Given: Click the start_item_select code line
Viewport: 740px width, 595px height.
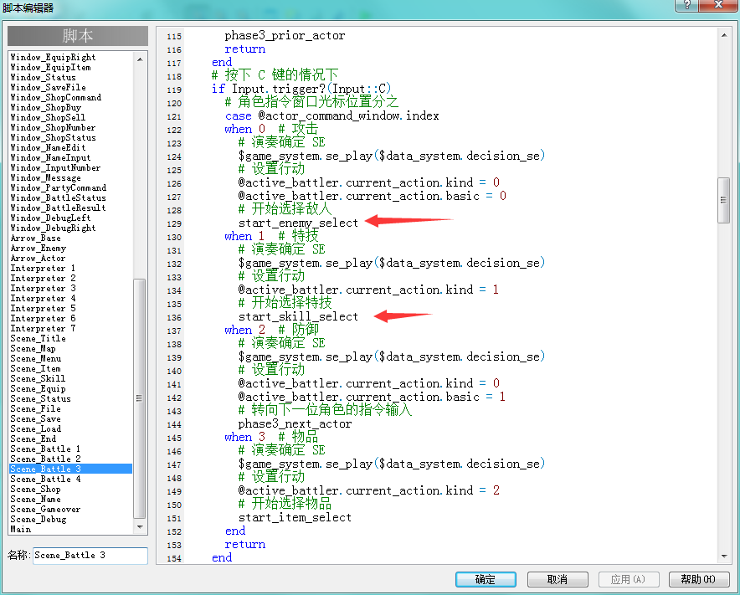Looking at the screenshot, I should 295,518.
